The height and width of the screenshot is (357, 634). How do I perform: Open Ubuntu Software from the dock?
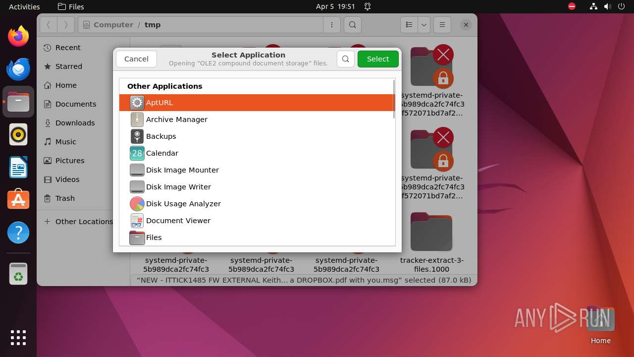coord(18,200)
